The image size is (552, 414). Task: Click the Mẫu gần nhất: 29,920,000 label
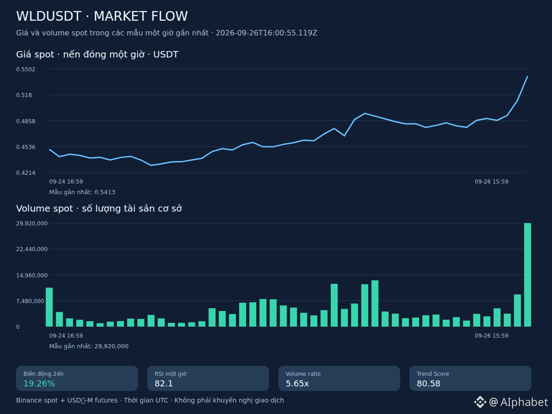coord(89,346)
